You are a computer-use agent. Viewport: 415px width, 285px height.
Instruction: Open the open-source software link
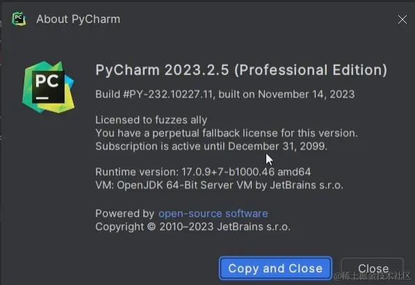(x=213, y=213)
